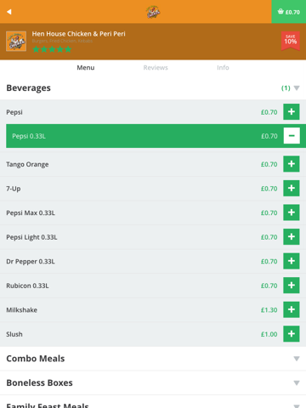306x408 pixels.
Task: Add 7-Up with its plus button
Action: [292, 188]
